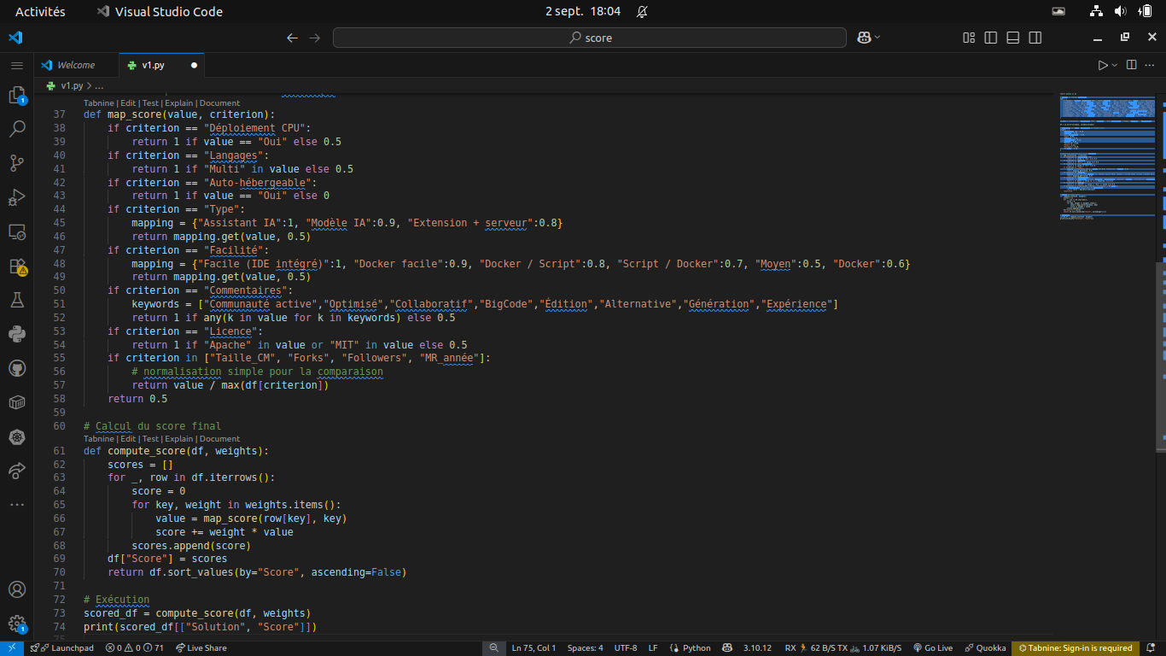1166x656 pixels.
Task: Open the Copilot chat icon
Action: (864, 38)
